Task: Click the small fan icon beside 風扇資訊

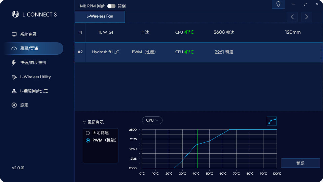Action: coord(84,123)
